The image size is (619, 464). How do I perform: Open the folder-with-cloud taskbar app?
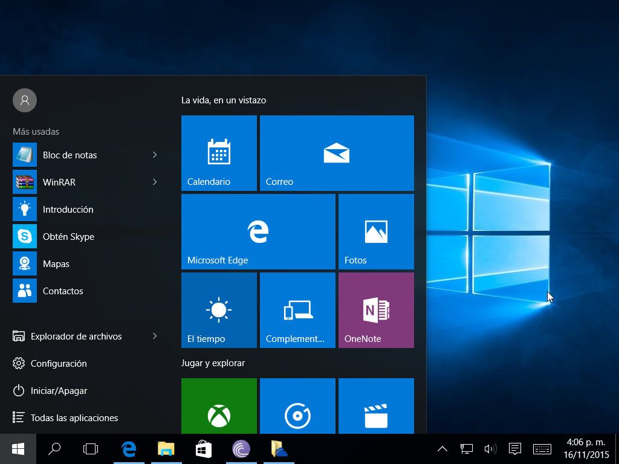(x=279, y=449)
